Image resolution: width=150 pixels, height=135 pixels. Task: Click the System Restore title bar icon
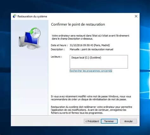(x=15, y=16)
